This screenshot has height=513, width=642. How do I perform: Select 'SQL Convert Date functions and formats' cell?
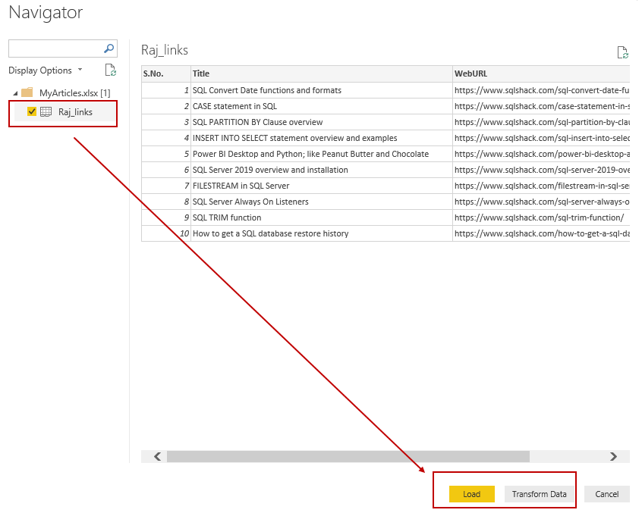pos(322,90)
